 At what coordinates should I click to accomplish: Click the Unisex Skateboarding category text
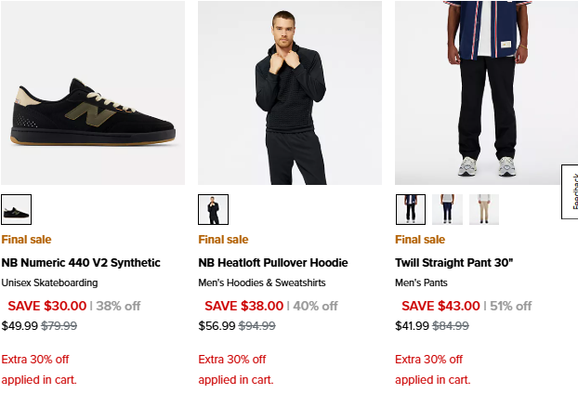pyautogui.click(x=49, y=282)
